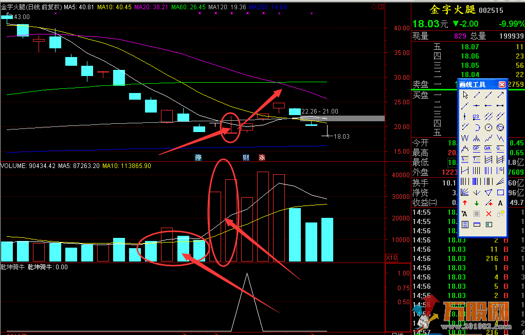This screenshot has height=335, width=525.
Task: Click the 画线工具 palette title bar
Action: pyautogui.click(x=482, y=84)
